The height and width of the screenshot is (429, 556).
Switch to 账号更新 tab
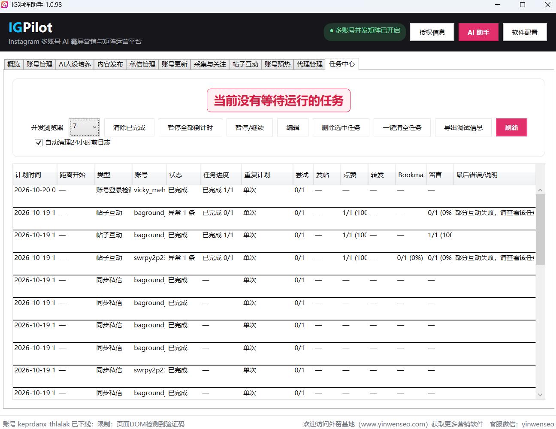coord(175,64)
